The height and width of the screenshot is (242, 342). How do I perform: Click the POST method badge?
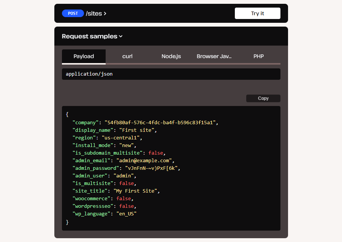[x=73, y=13]
